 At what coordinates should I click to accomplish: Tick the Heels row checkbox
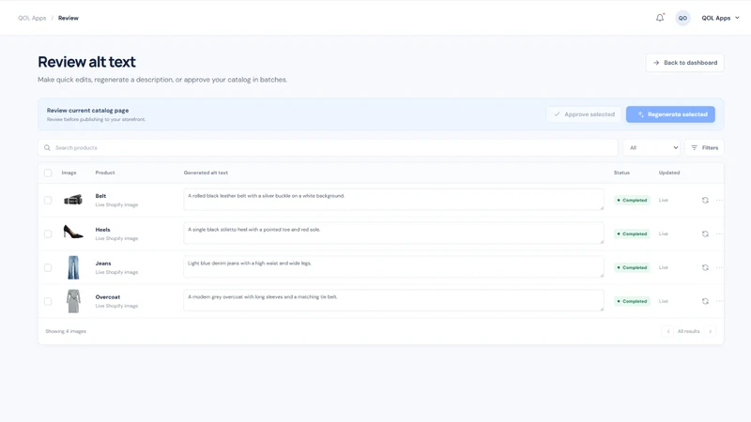(x=48, y=234)
